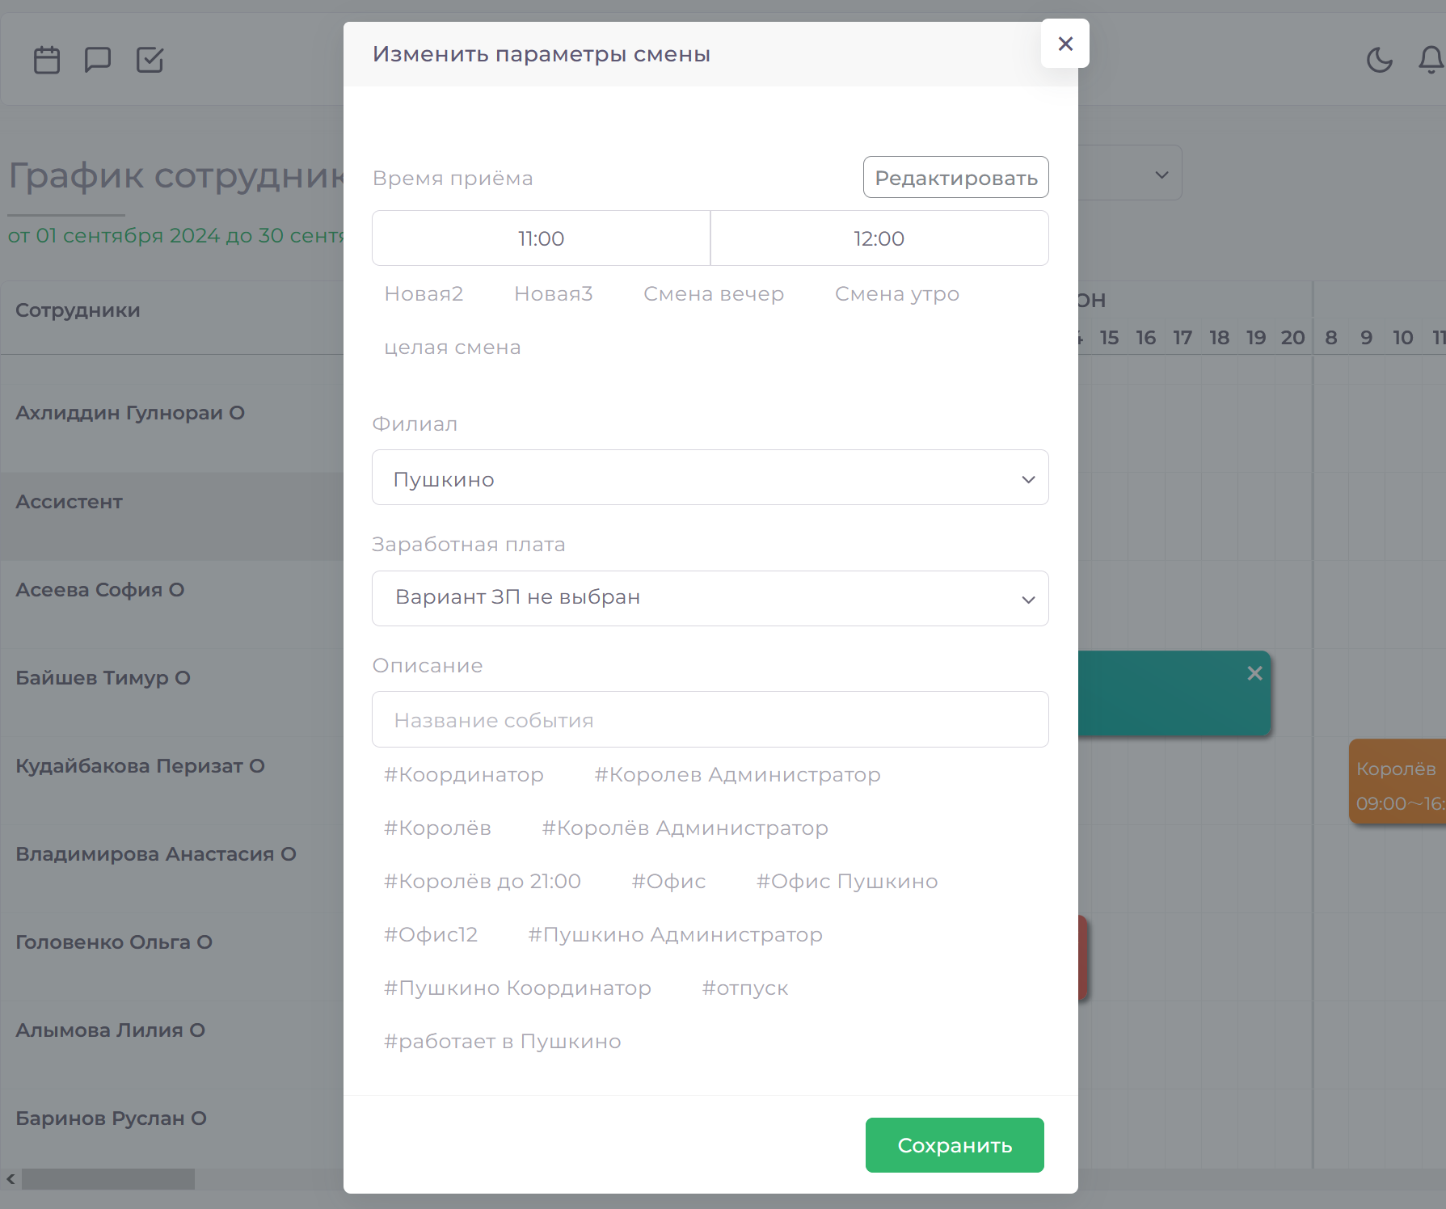The height and width of the screenshot is (1209, 1446).
Task: Insert the #Королев Администратор tag
Action: [x=737, y=774]
